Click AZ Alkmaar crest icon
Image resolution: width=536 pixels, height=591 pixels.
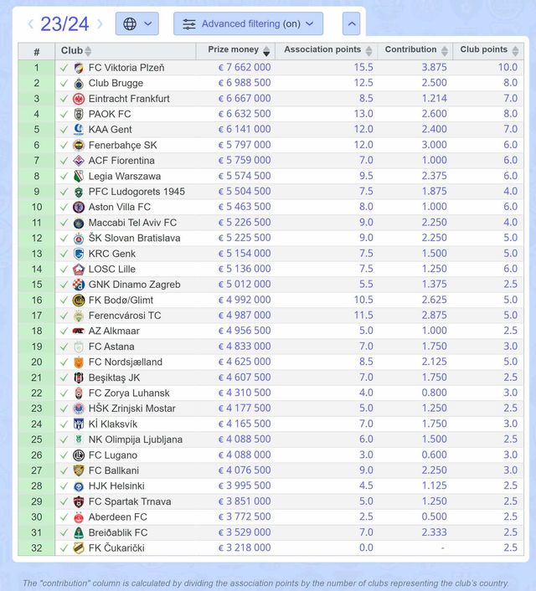(x=79, y=331)
